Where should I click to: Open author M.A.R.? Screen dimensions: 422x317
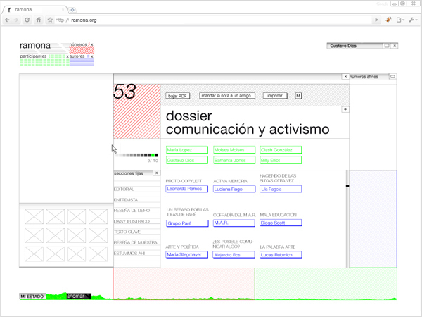click(x=234, y=223)
